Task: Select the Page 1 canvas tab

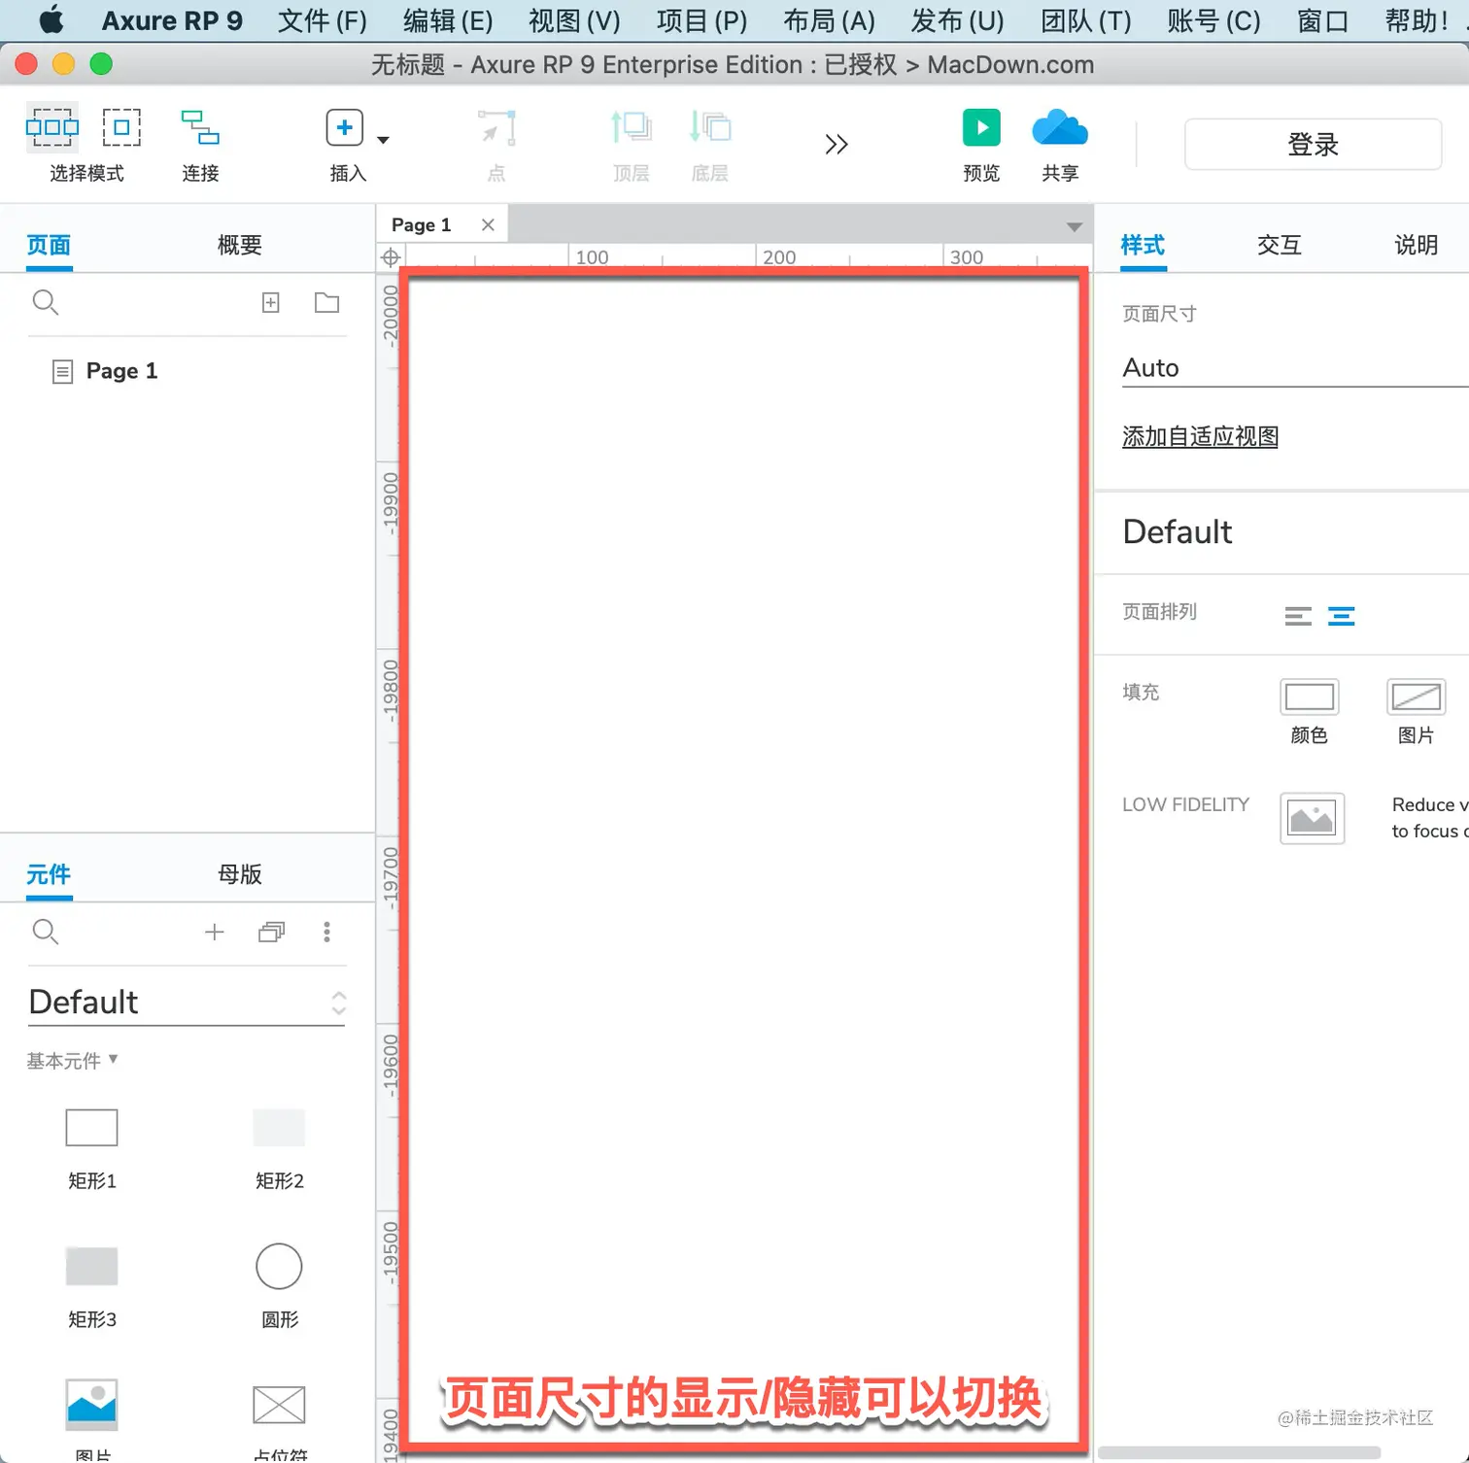Action: [422, 225]
